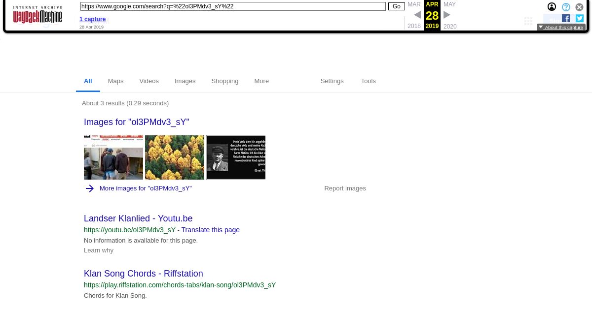The width and height of the screenshot is (592, 310).
Task: Click the Report images link
Action: point(345,188)
